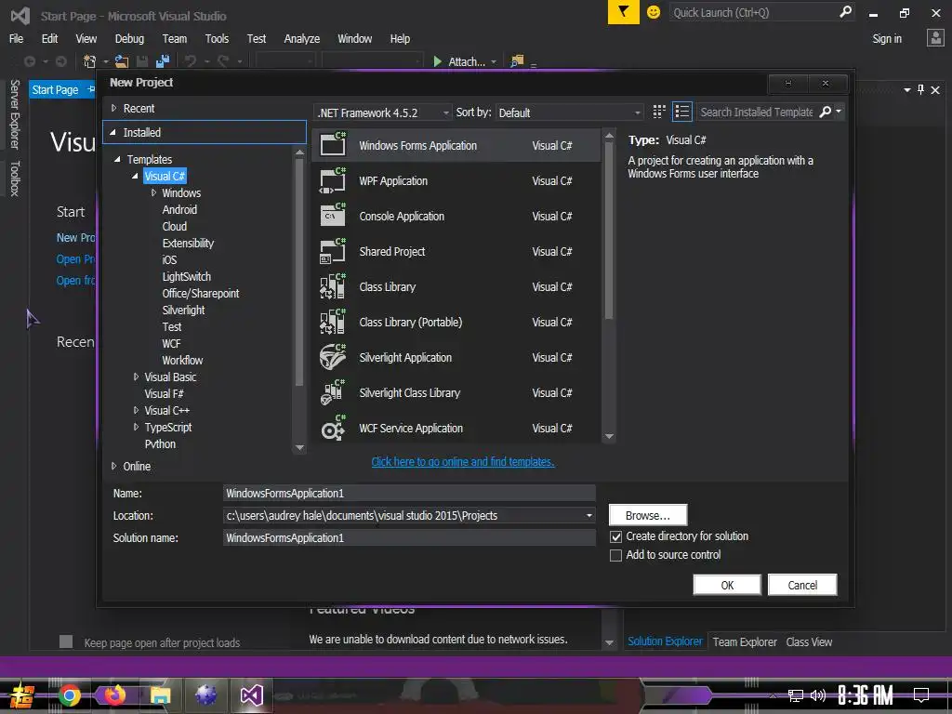Pick the Console Application template icon
Image resolution: width=952 pixels, height=714 pixels.
point(333,216)
